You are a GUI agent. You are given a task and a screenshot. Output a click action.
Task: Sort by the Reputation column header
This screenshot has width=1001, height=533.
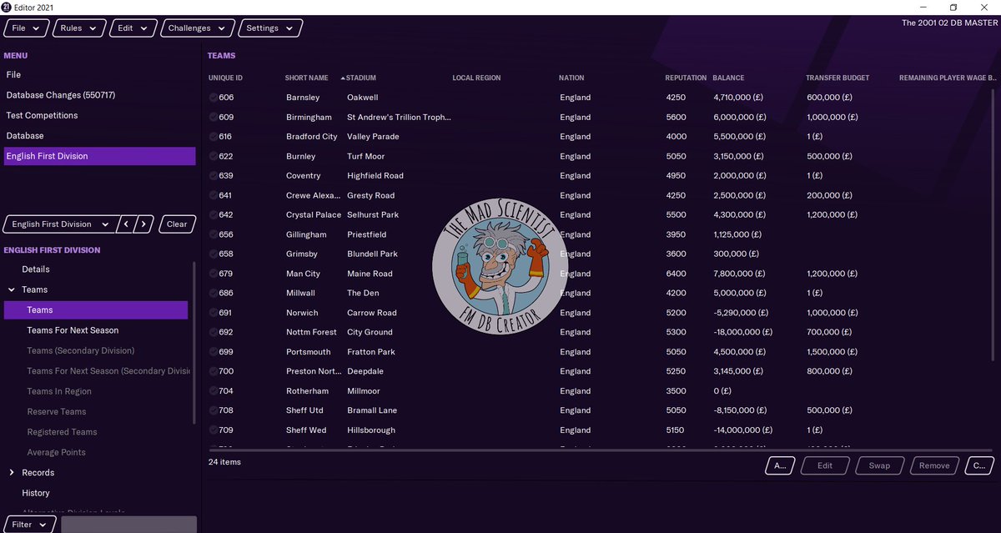pos(686,78)
